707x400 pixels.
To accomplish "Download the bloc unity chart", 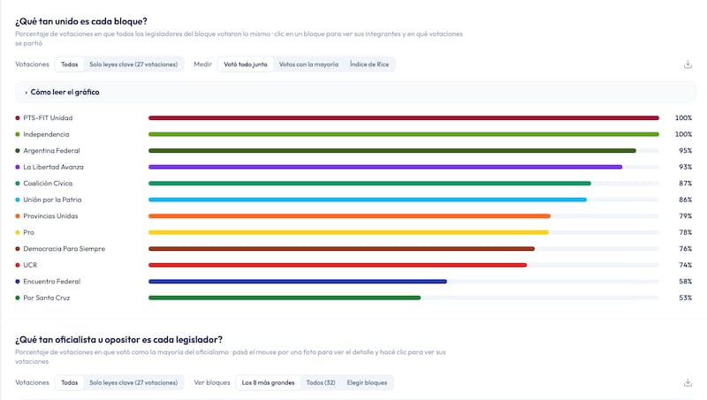I will [x=688, y=64].
